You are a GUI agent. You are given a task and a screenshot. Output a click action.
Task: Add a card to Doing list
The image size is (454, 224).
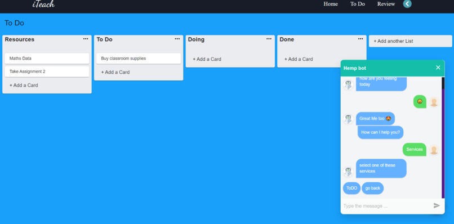coord(207,59)
